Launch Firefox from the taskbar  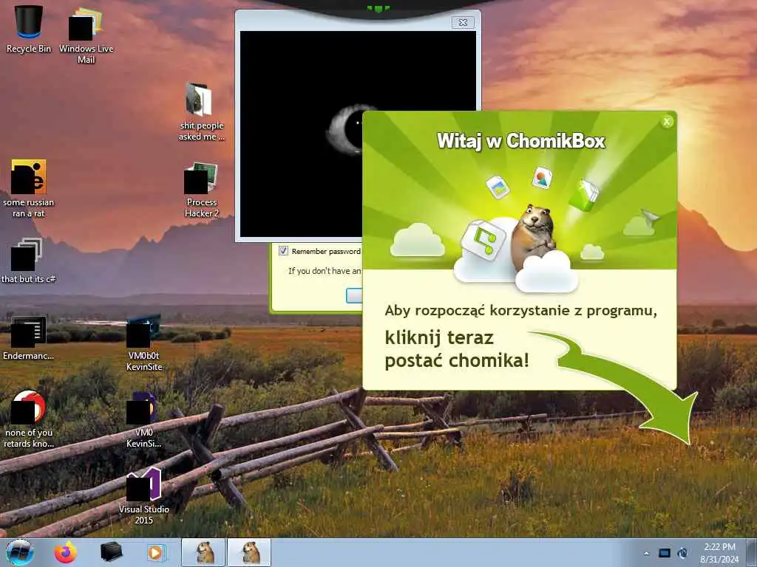pos(65,552)
